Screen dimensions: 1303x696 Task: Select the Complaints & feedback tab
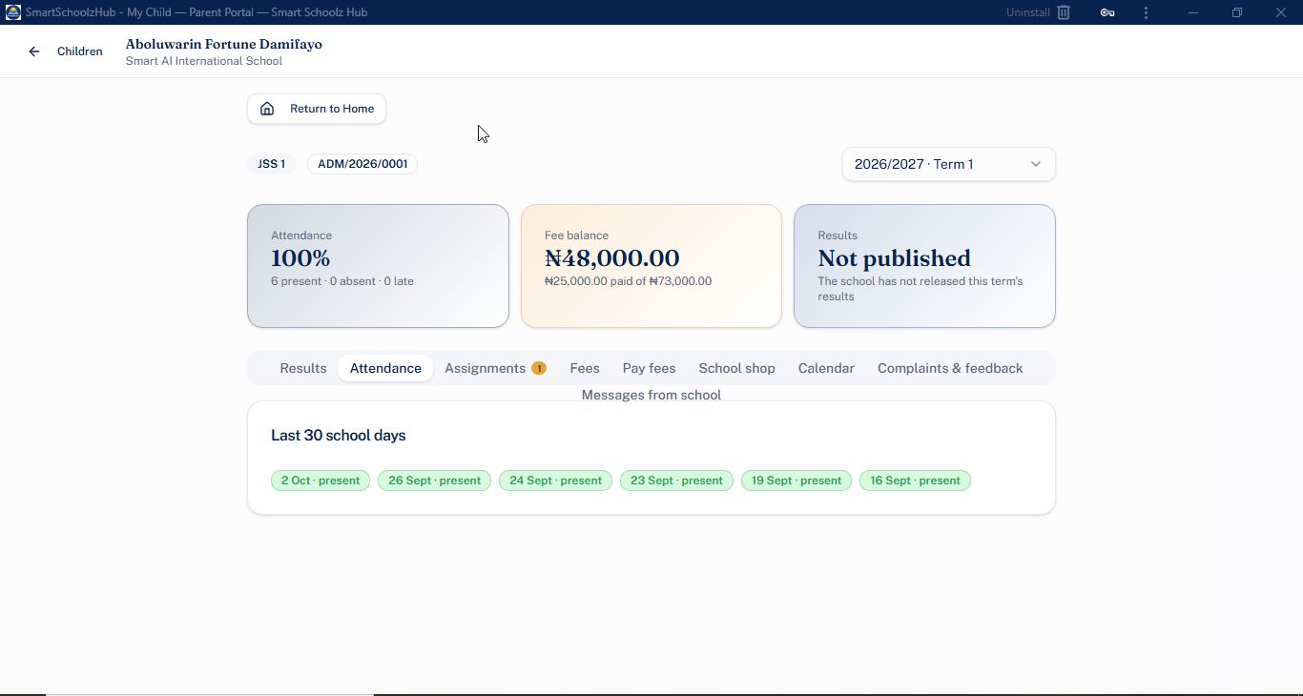(950, 368)
